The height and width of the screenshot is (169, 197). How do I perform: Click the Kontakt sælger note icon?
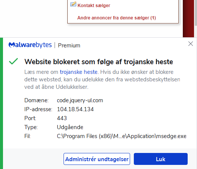[73, 4]
